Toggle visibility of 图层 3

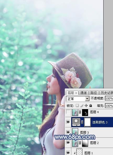(x=68, y=132)
